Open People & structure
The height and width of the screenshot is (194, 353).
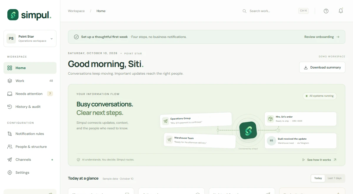[30, 147]
